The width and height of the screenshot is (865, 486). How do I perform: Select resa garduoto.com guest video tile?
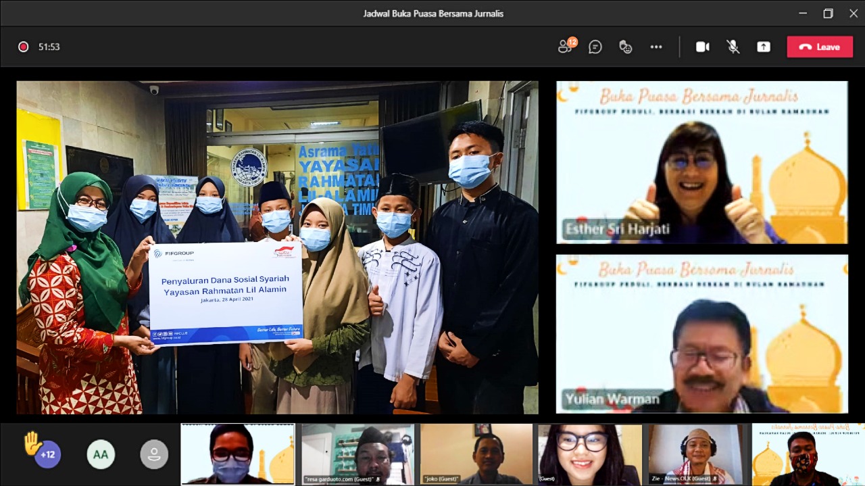click(x=357, y=454)
